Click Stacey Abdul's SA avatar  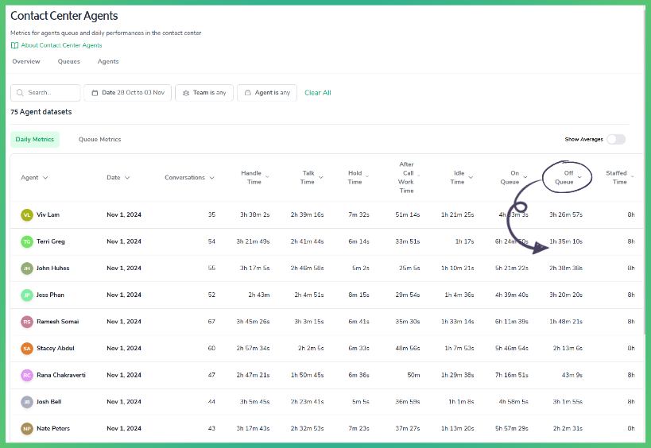(27, 349)
